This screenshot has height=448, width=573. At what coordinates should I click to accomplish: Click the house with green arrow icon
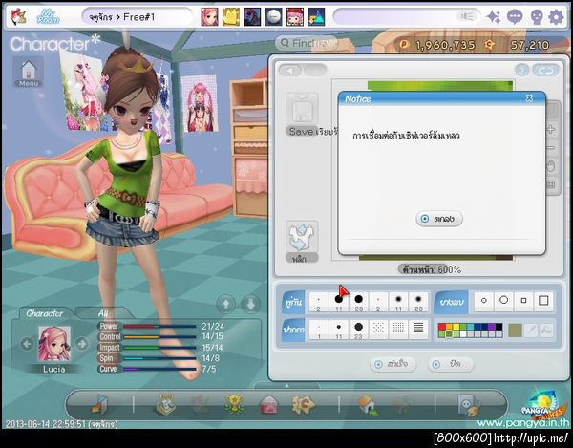[369, 405]
